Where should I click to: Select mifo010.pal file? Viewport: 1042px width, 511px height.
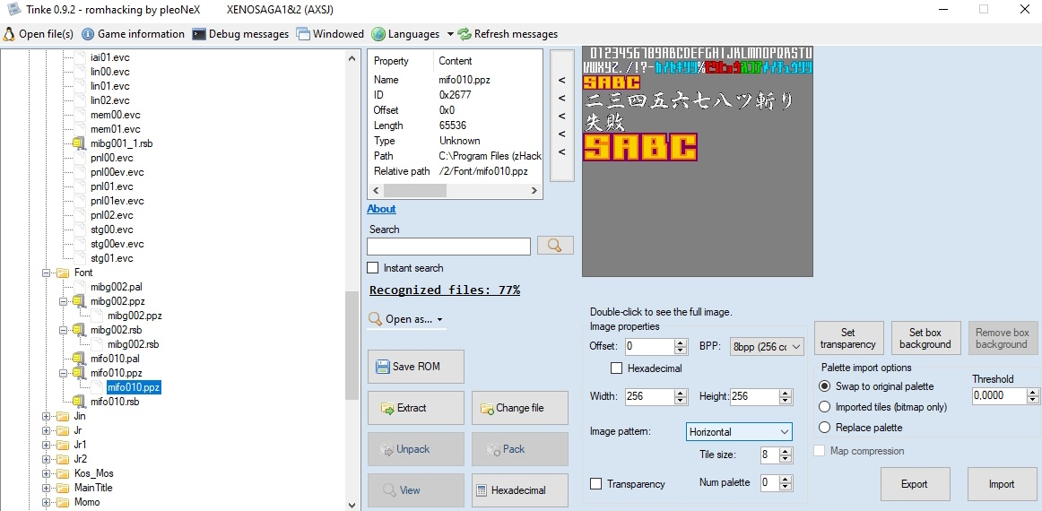point(115,359)
